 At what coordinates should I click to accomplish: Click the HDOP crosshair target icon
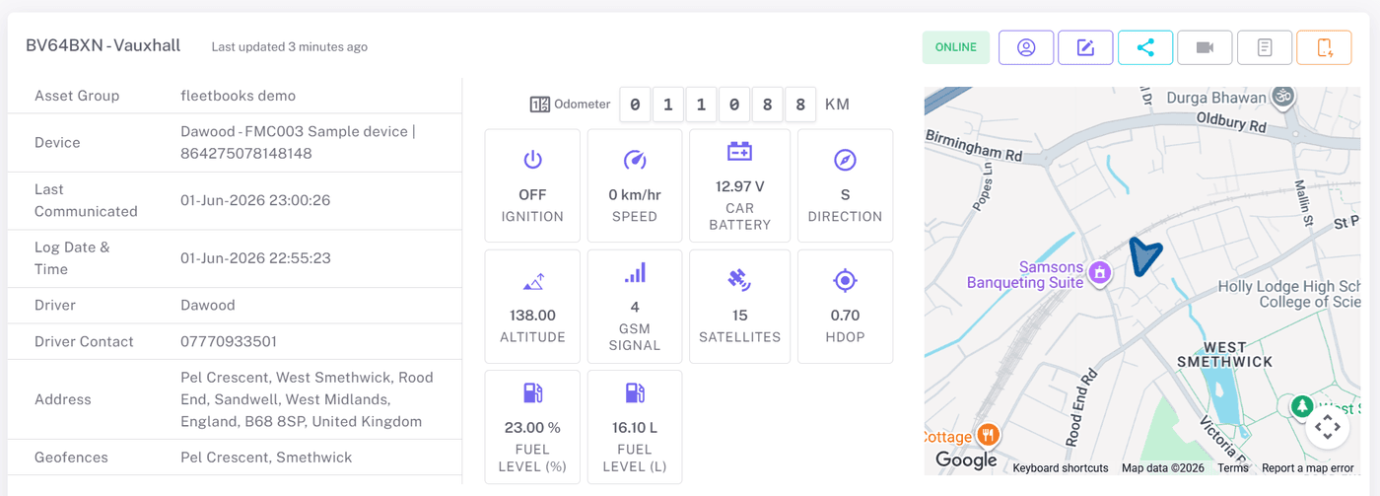coord(845,281)
